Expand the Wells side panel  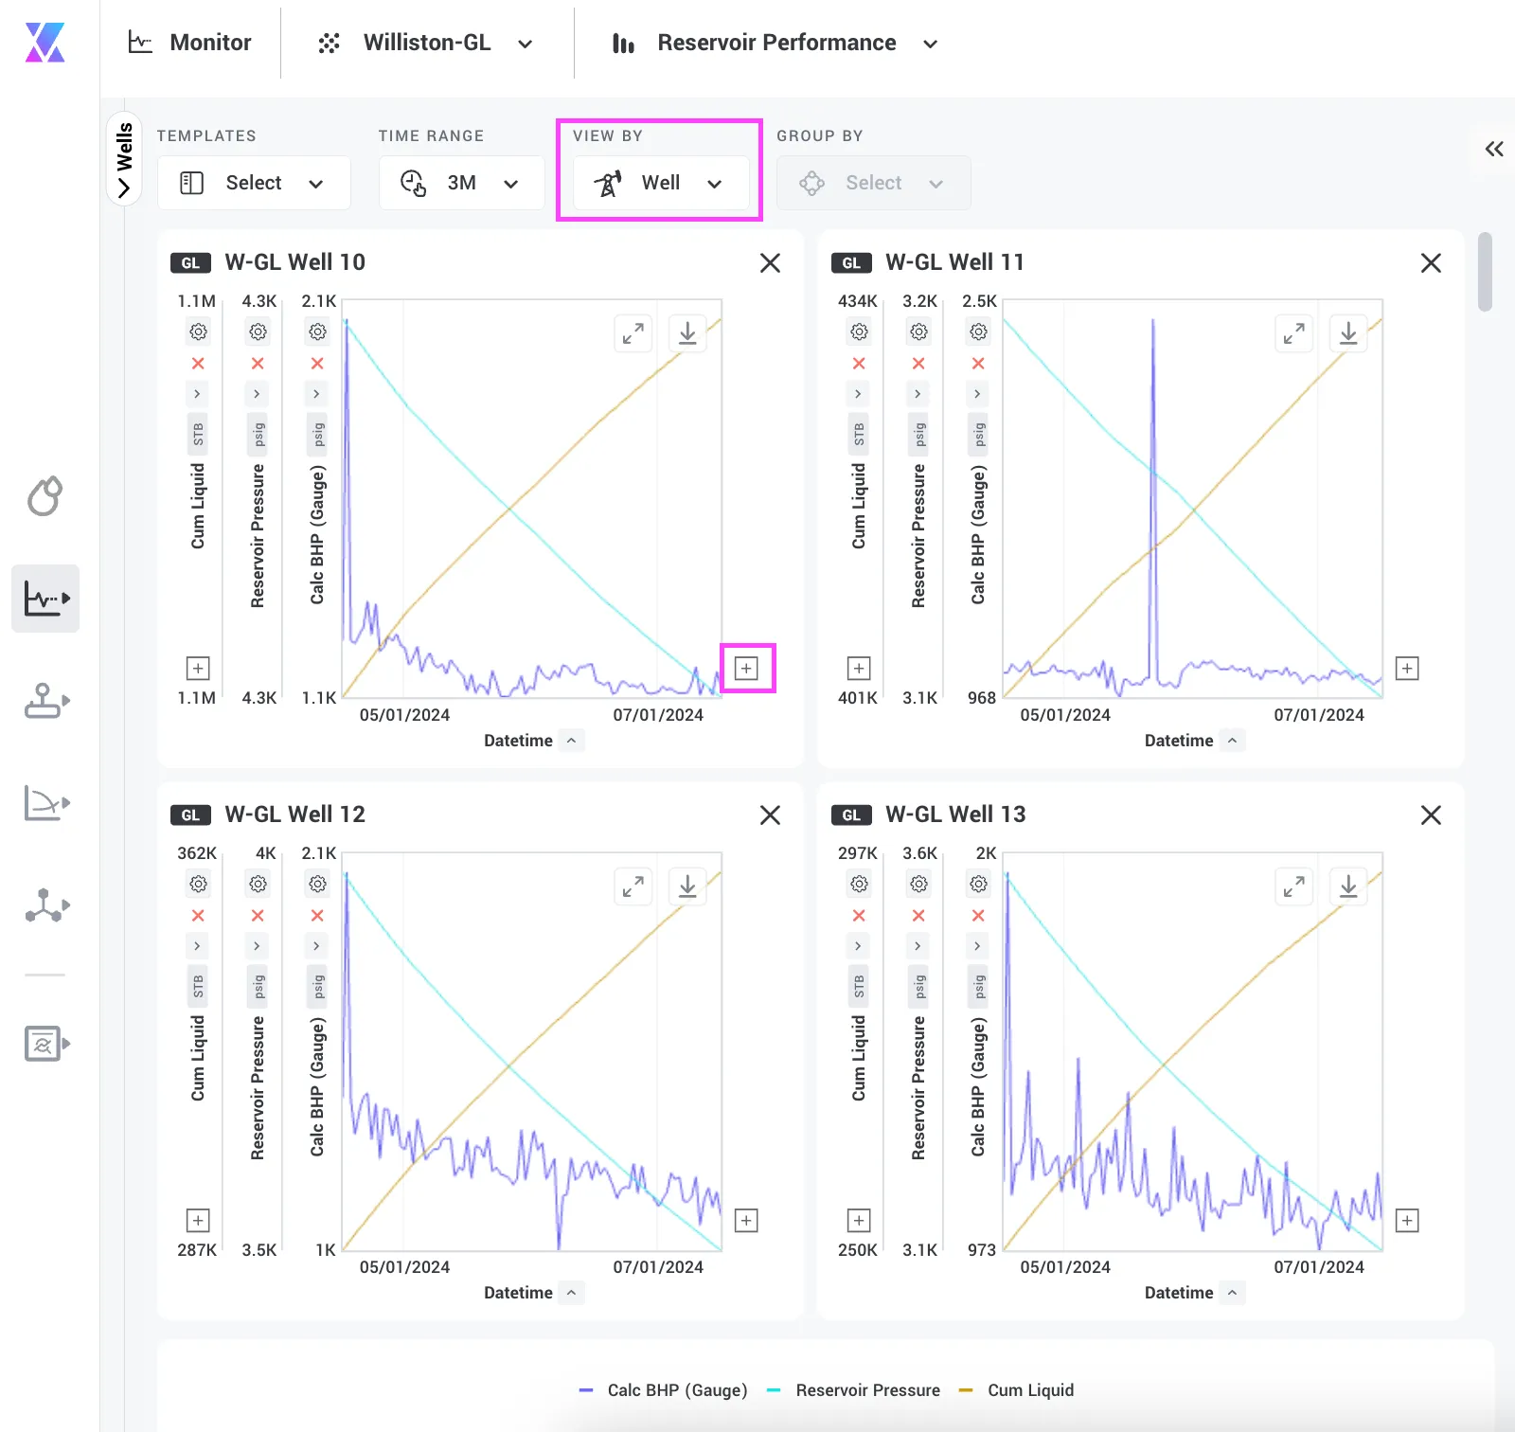[x=124, y=159]
